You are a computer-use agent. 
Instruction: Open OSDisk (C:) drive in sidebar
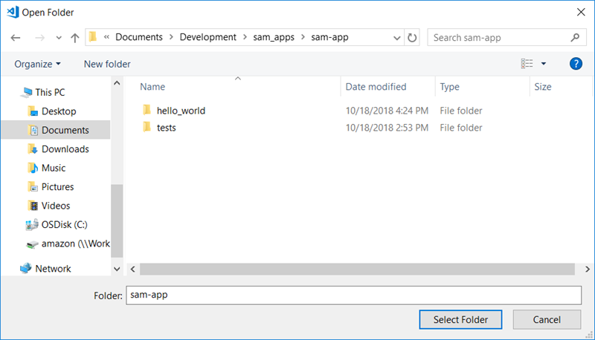65,225
